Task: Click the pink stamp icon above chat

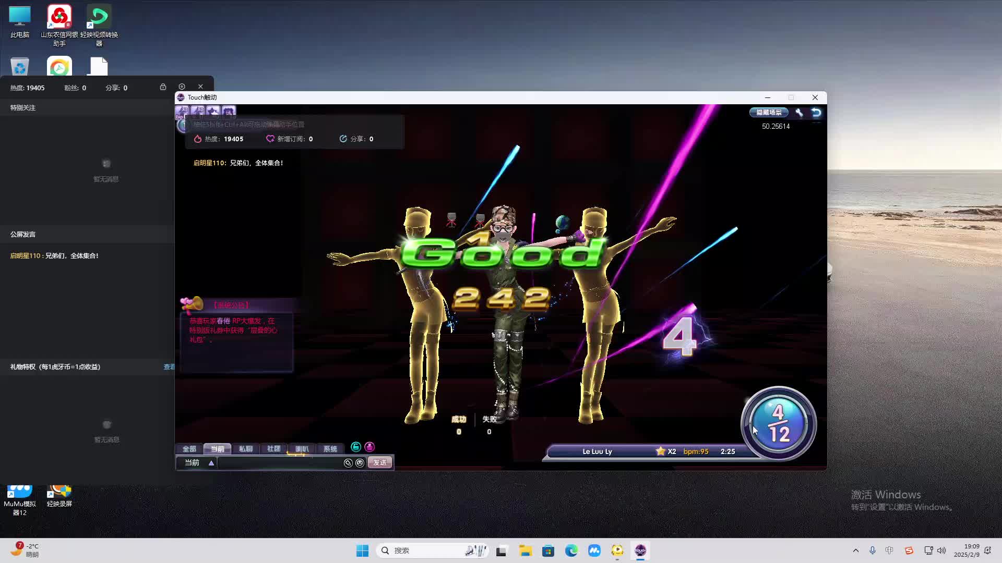Action: (x=369, y=447)
